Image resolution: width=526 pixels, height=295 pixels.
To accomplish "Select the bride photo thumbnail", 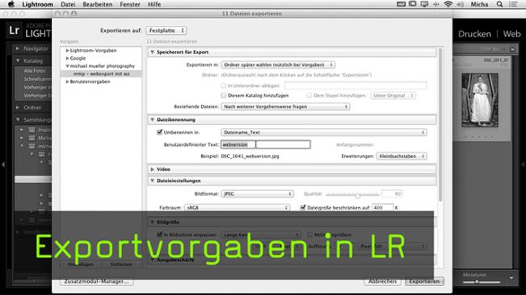I will (480, 100).
